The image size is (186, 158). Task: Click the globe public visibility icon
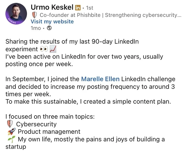[49, 28]
